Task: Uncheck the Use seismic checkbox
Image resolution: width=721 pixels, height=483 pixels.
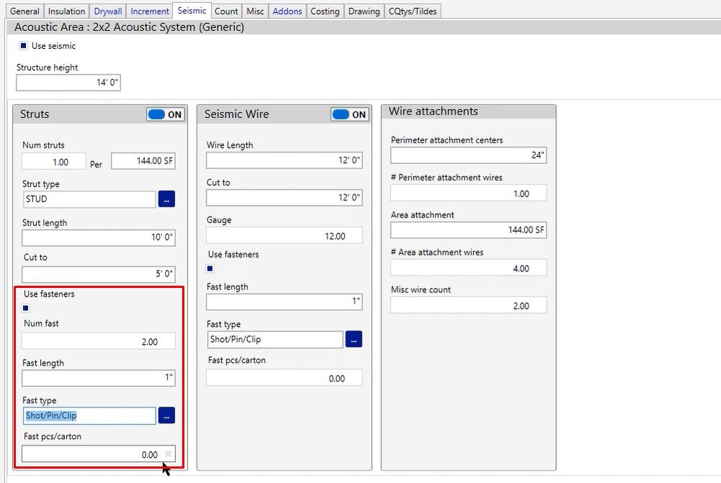Action: coord(24,46)
